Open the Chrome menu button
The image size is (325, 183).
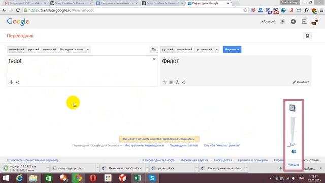pyautogui.click(x=321, y=10)
